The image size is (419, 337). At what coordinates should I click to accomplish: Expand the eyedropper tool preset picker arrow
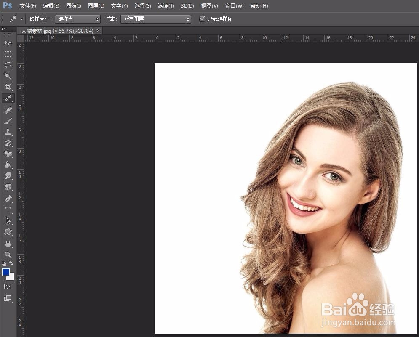(21, 19)
